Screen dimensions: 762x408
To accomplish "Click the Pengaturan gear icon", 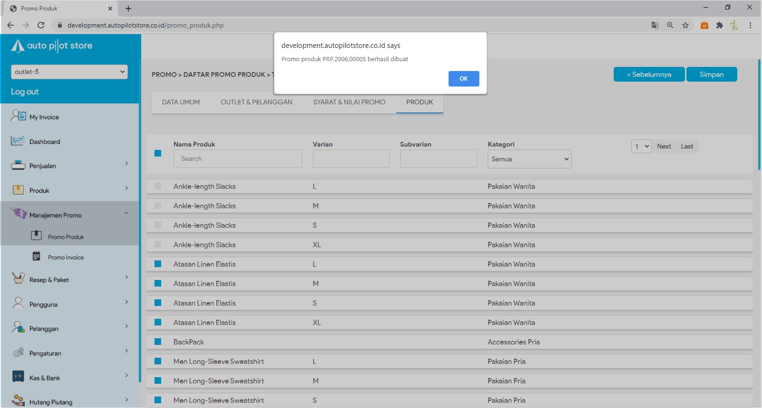I will (18, 352).
